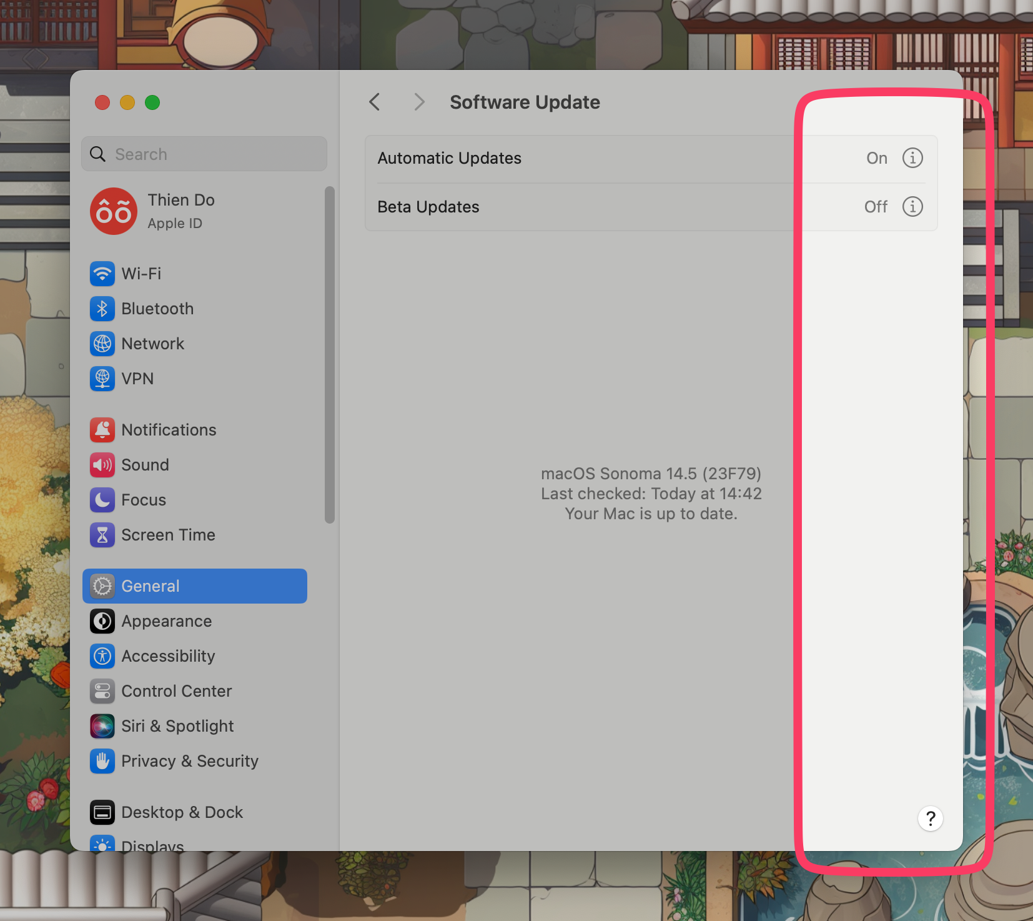This screenshot has width=1033, height=921.
Task: Open Sound settings
Action: pos(195,465)
